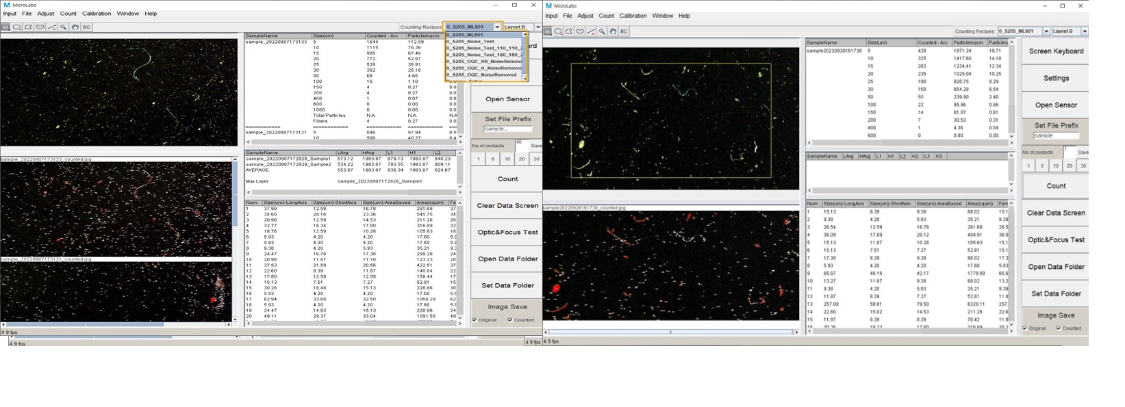Select the polygon selection tool in right window

pos(569,31)
